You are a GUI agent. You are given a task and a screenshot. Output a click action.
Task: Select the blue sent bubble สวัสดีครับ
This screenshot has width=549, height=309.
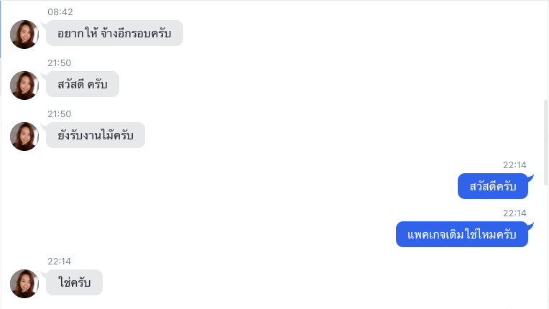[493, 186]
